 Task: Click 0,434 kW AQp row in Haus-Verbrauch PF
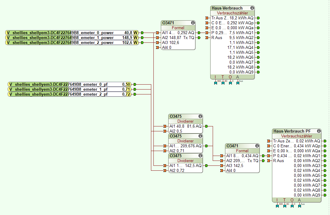tap(307, 146)
